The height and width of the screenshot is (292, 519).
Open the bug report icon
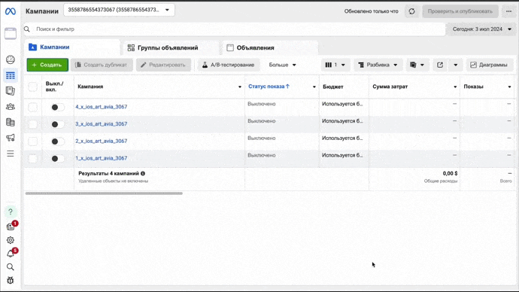[11, 280]
